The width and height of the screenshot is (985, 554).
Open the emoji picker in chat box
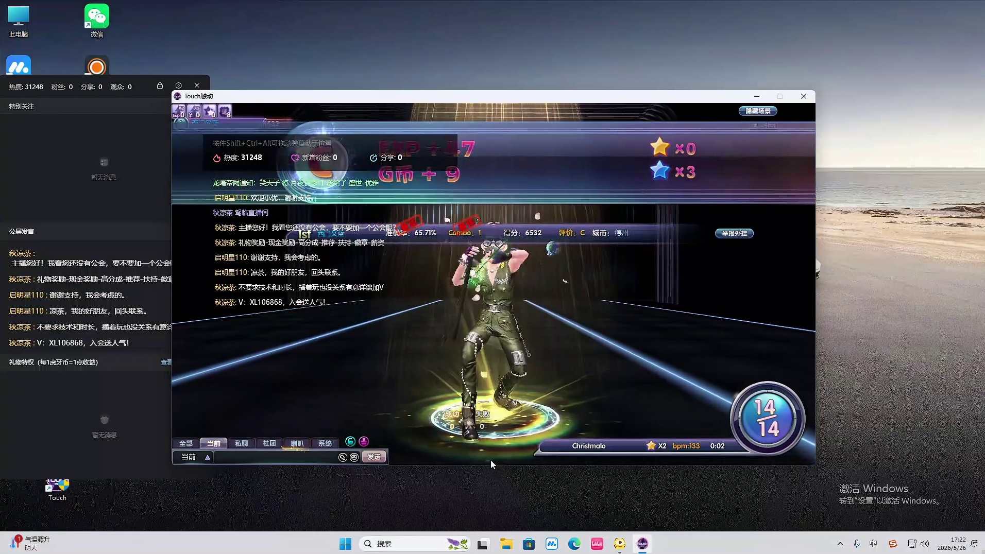coord(354,457)
